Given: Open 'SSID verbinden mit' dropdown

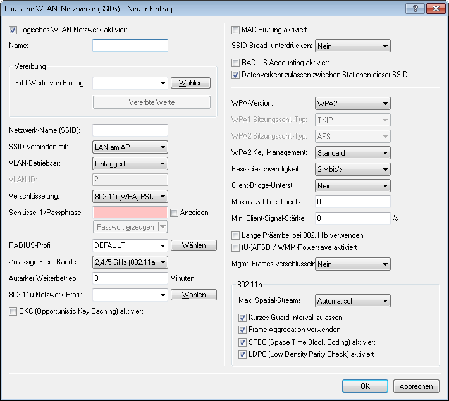Looking at the screenshot, I should coord(130,147).
